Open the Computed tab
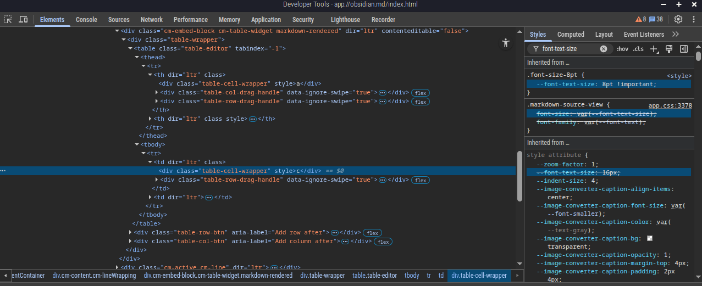This screenshot has height=286, width=702. pos(571,35)
